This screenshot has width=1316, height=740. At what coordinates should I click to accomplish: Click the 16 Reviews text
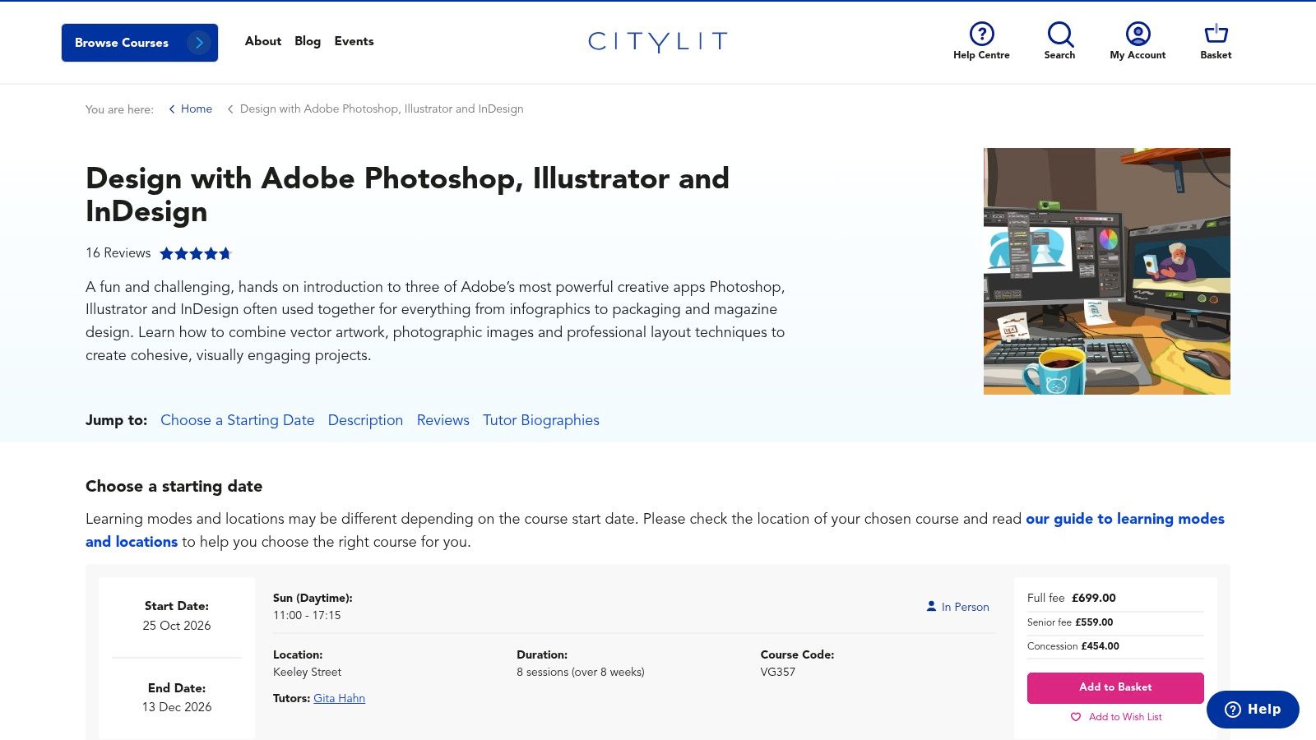(118, 253)
